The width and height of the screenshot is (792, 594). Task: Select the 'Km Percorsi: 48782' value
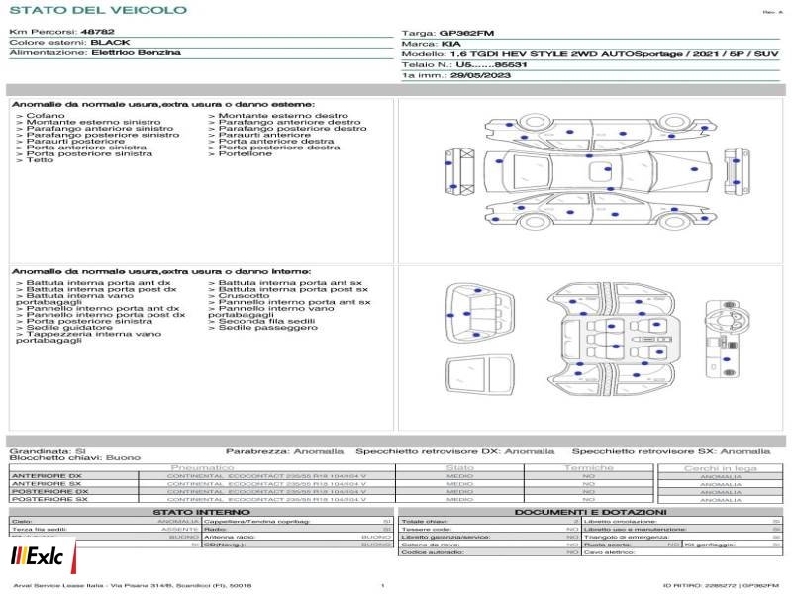61,32
